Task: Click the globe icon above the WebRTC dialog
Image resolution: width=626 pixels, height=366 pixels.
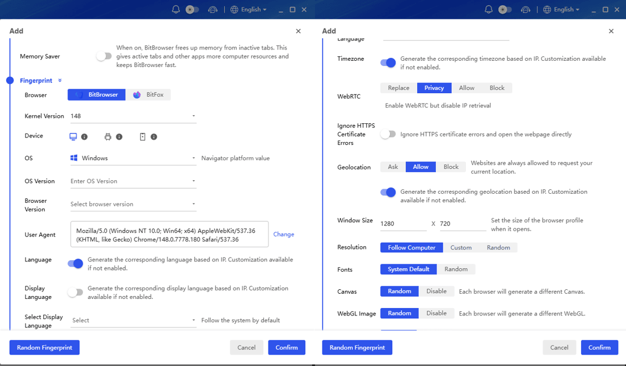Action: (x=547, y=9)
